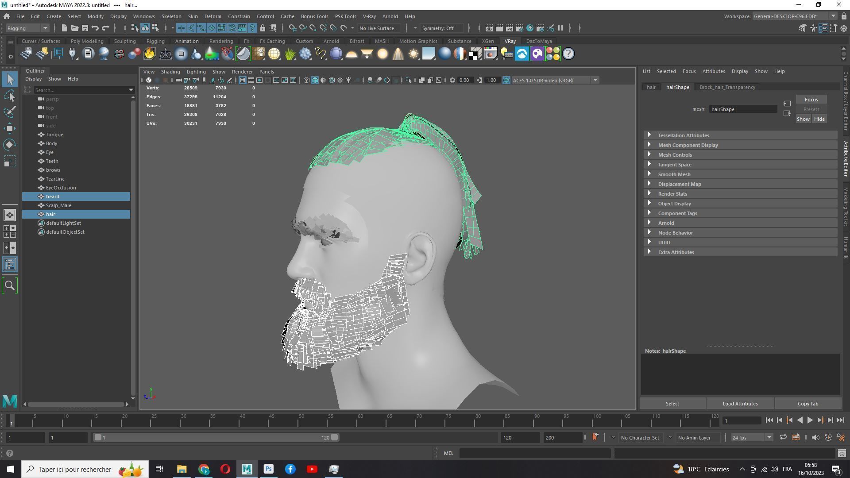This screenshot has width=850, height=478.
Task: Toggle the padlock selection icon in status line
Action: [263, 28]
